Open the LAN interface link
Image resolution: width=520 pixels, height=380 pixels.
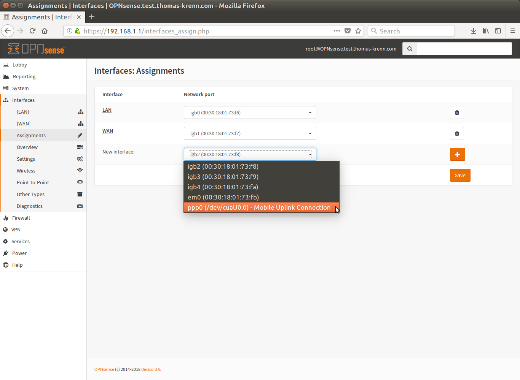(107, 110)
